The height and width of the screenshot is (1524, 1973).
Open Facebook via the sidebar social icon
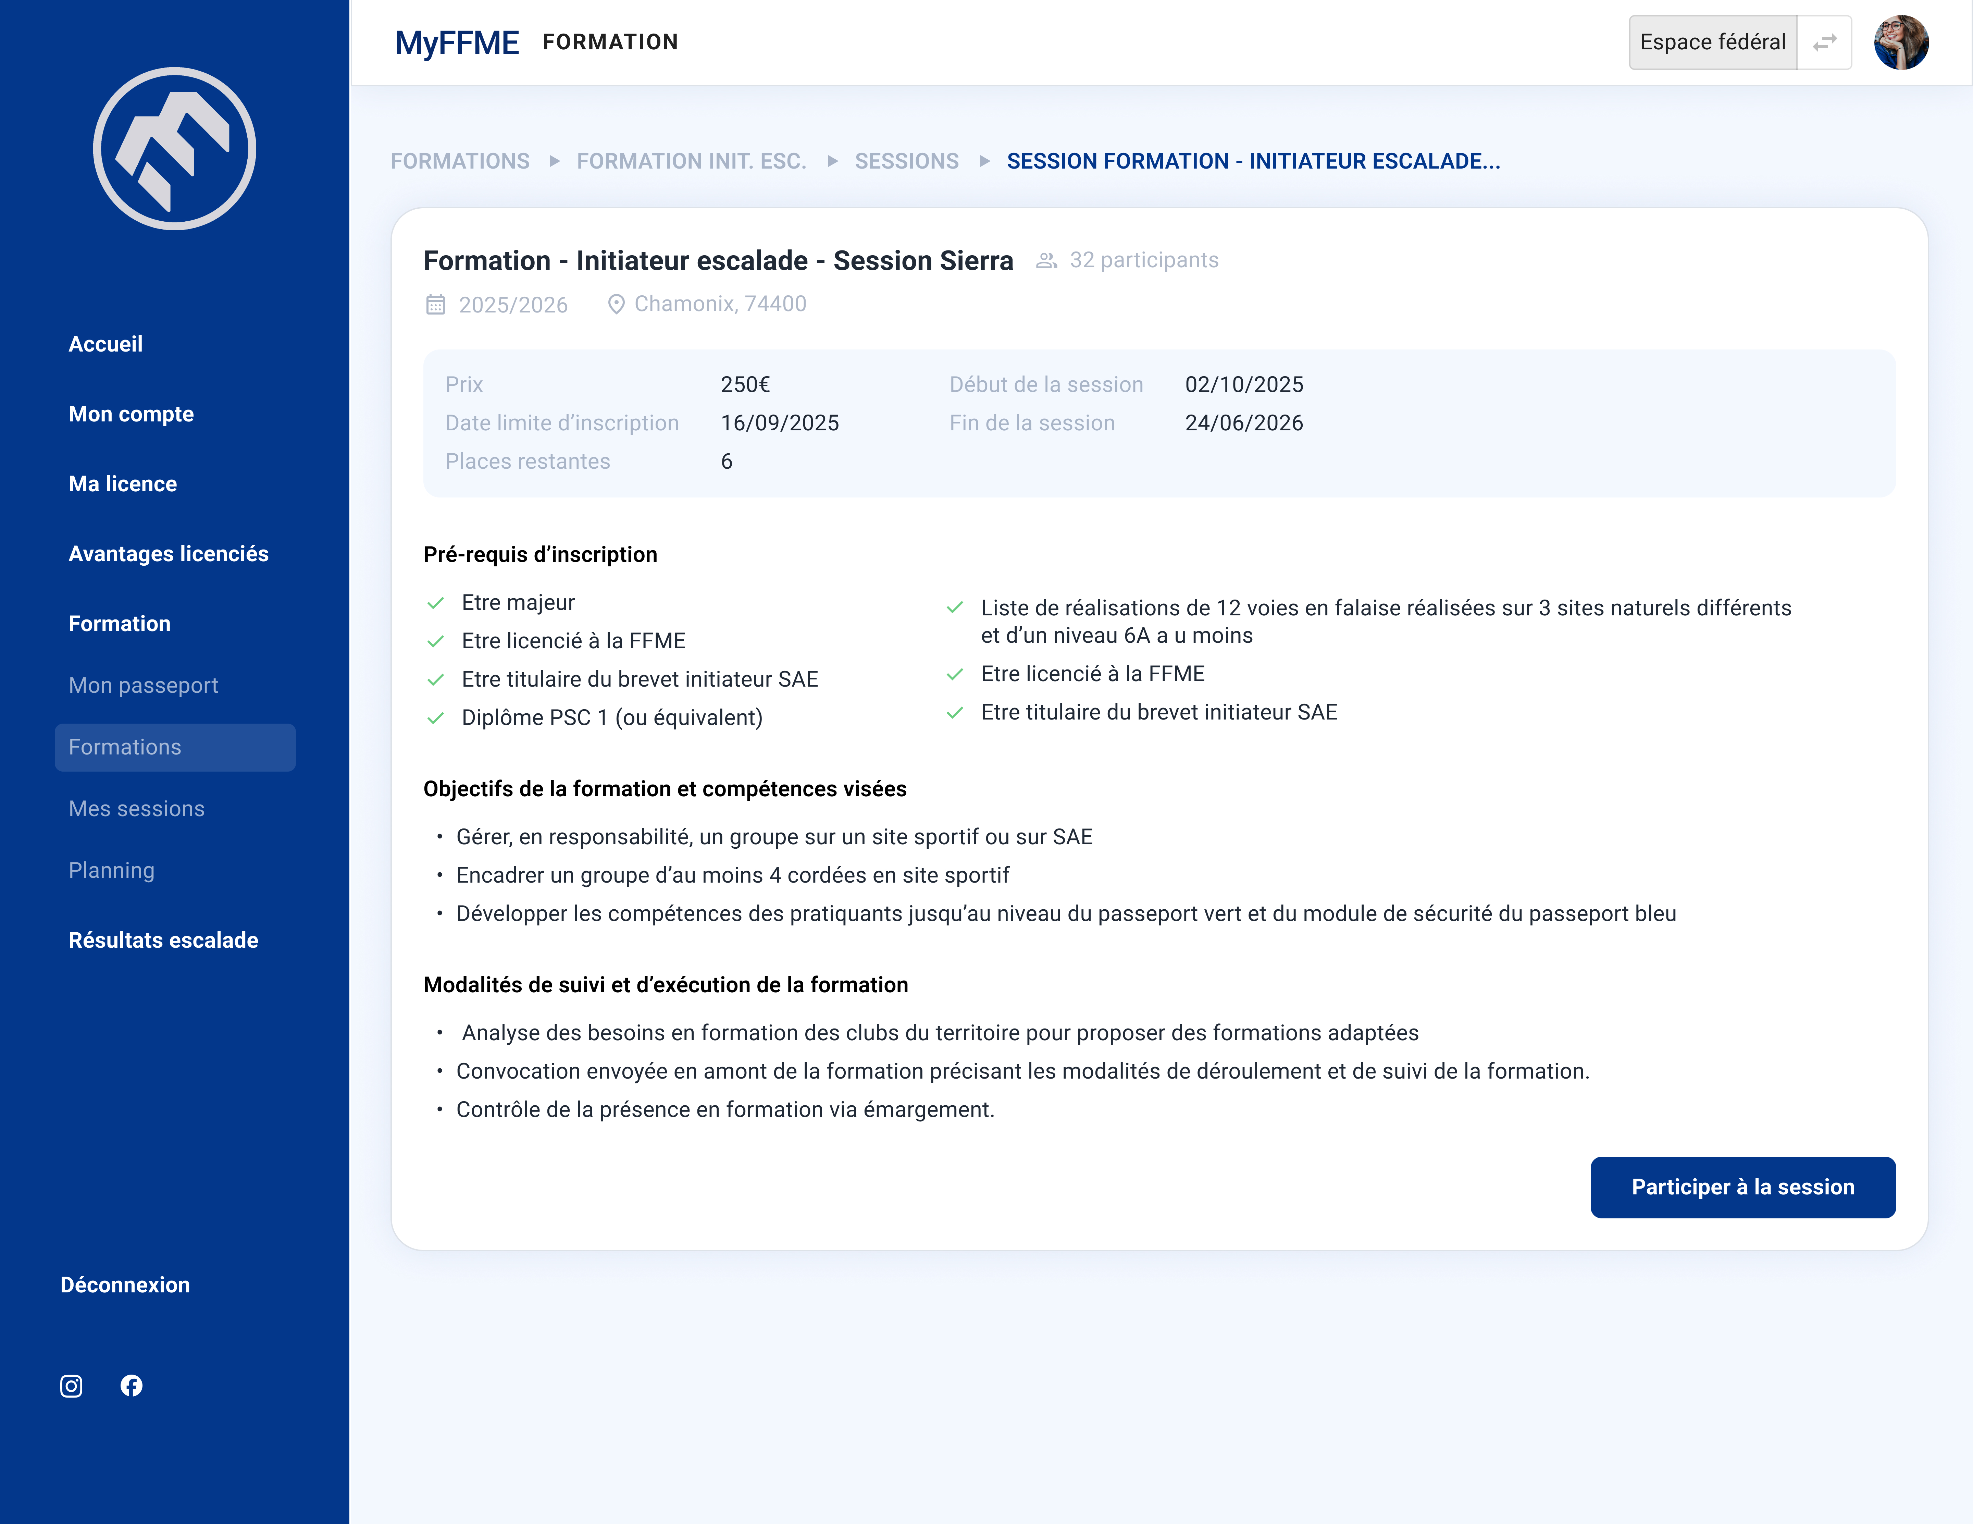(132, 1386)
